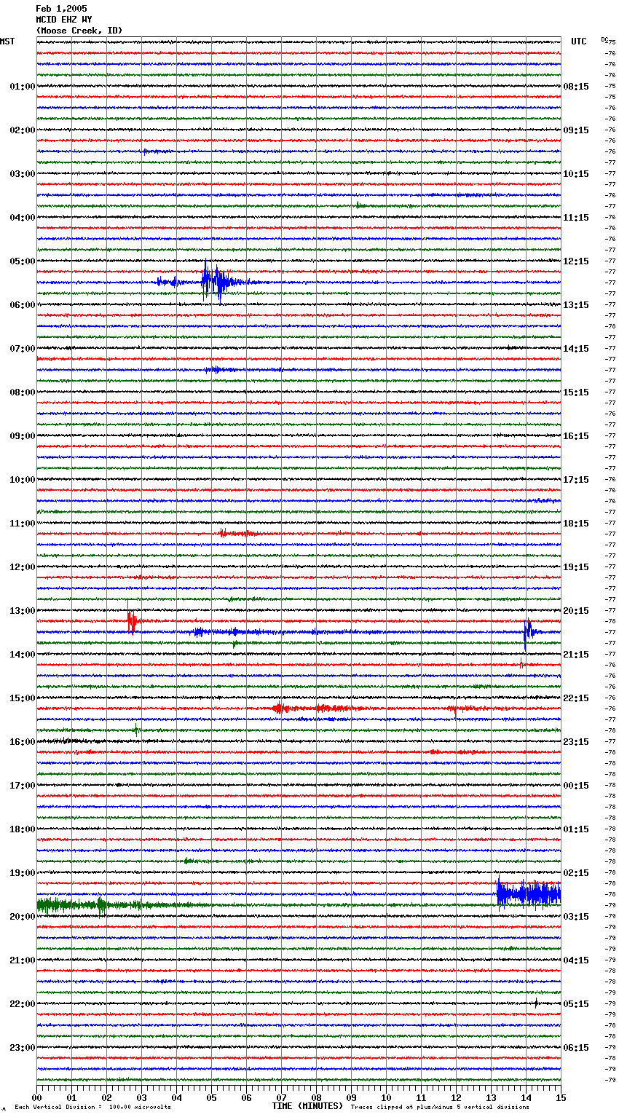Image resolution: width=619 pixels, height=1117 pixels.
Task: Click the '09' tick on the minutes axis
Action: click(352, 1097)
